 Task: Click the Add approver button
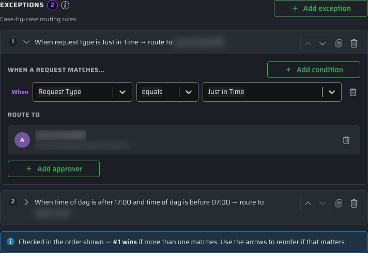[x=54, y=169]
